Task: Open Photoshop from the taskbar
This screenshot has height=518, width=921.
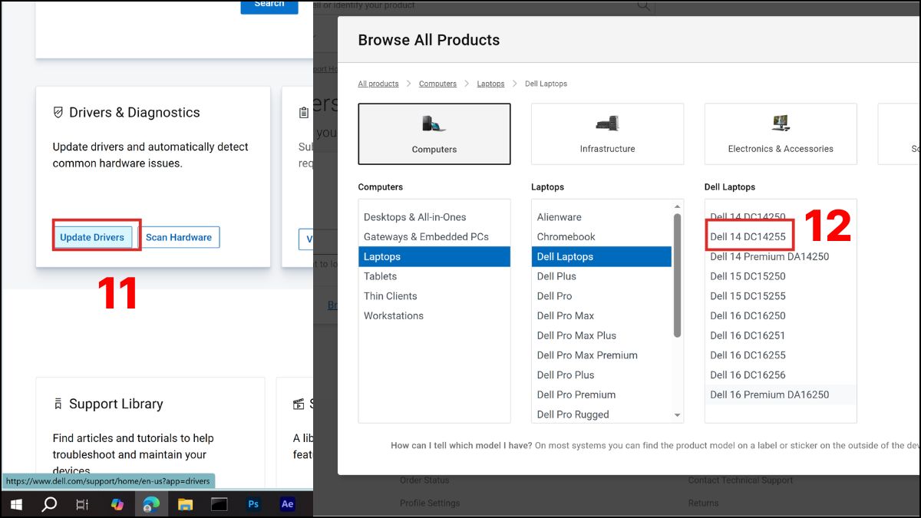Action: (253, 504)
